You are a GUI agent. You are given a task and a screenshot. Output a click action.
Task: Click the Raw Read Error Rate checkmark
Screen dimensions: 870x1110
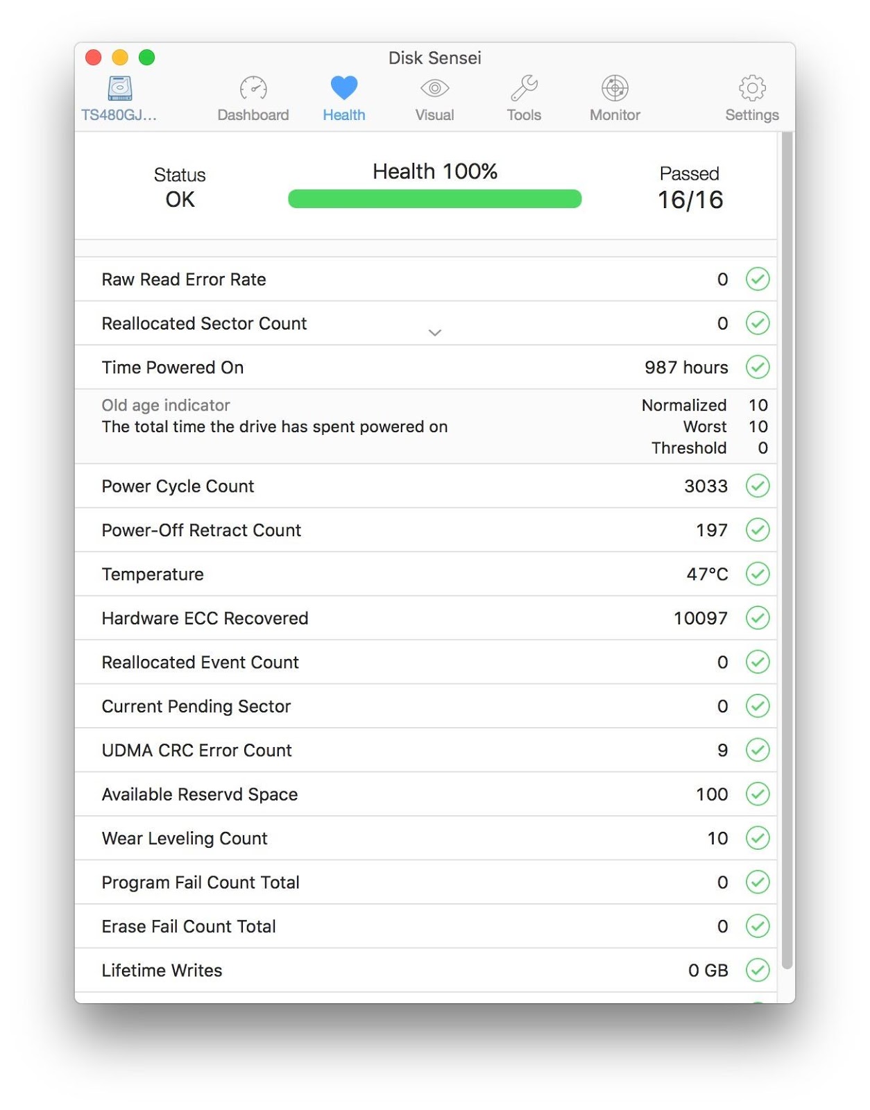point(758,279)
